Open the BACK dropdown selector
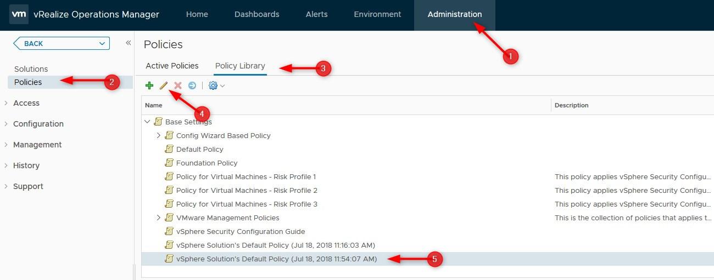 point(62,43)
